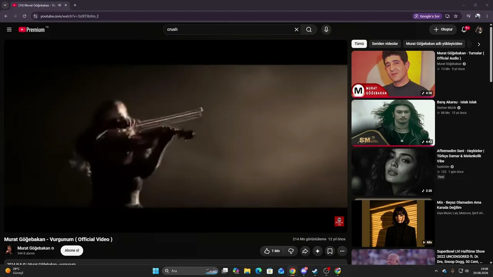Viewport: 493px width, 277px height.
Task: Click the video player to pause
Action: coord(176,136)
